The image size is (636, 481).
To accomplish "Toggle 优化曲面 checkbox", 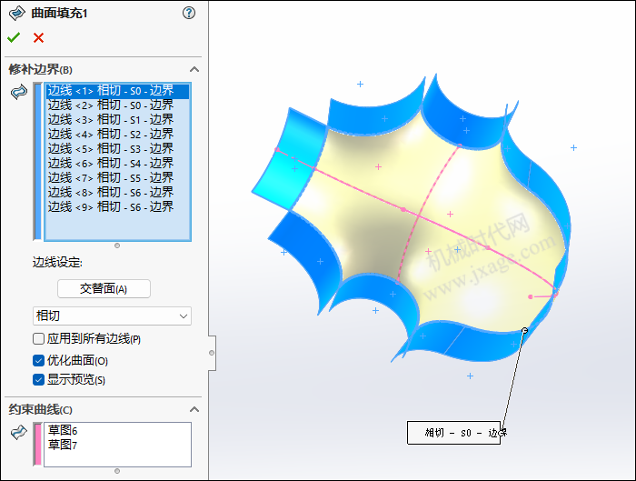I will 38,360.
